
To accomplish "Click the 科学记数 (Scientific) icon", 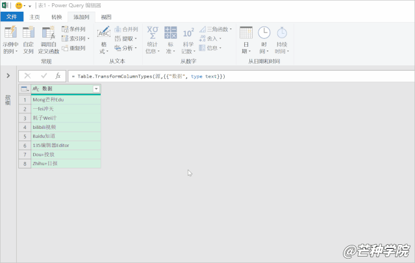I will [188, 34].
